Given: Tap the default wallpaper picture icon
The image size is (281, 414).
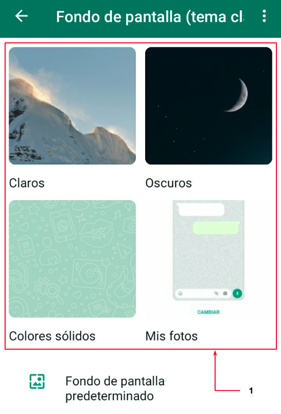Looking at the screenshot, I should point(37,381).
